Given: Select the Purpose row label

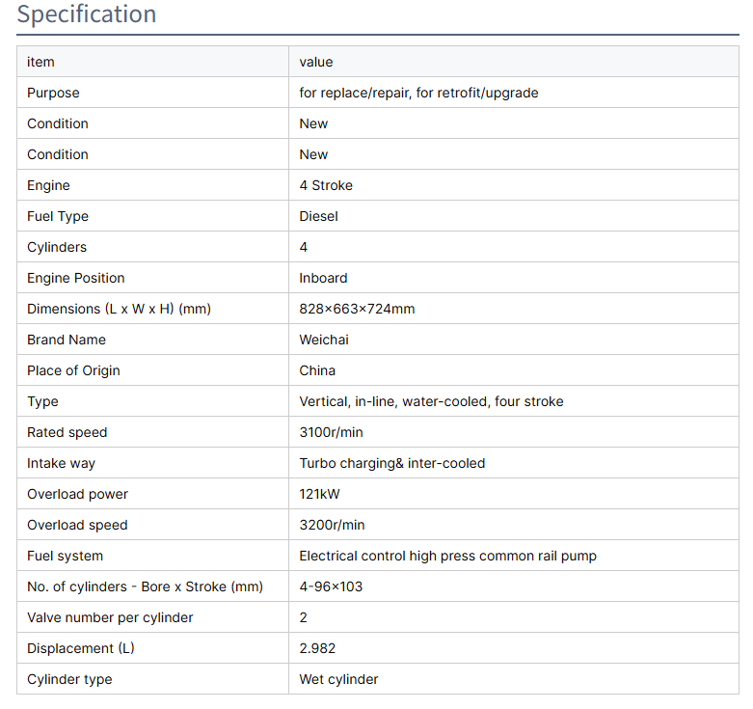Looking at the screenshot, I should [x=53, y=93].
